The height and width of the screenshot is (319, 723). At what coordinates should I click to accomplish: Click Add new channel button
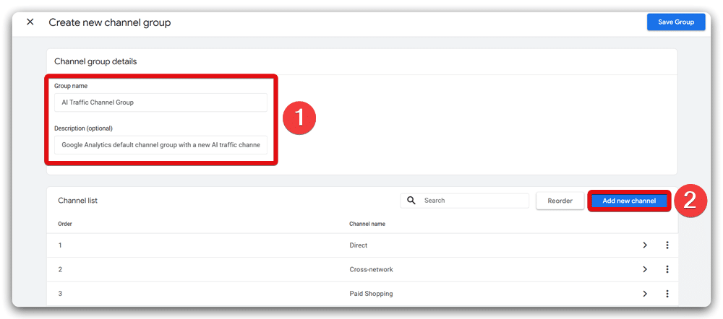(x=629, y=201)
